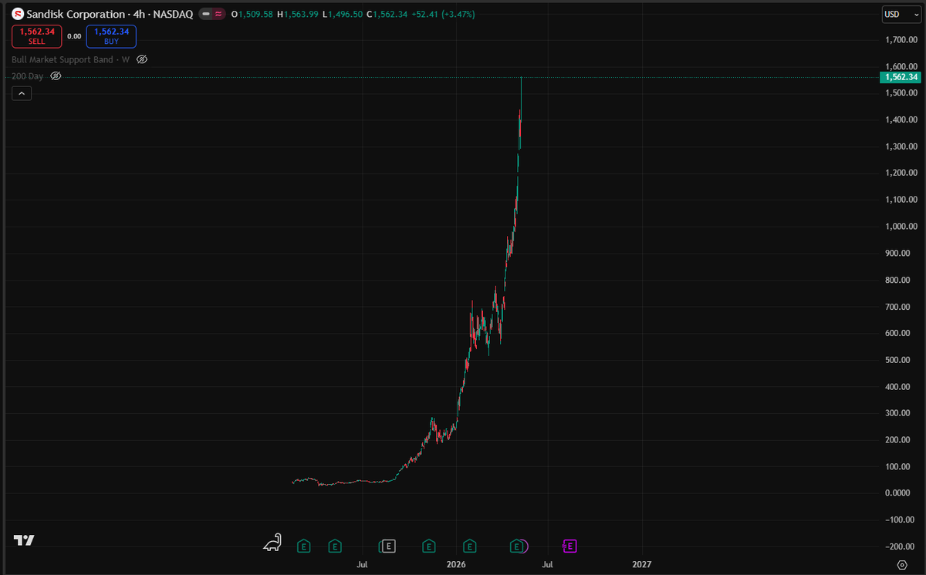The width and height of the screenshot is (926, 575).
Task: Click the 1,000.00 price axis label
Action: coord(901,227)
